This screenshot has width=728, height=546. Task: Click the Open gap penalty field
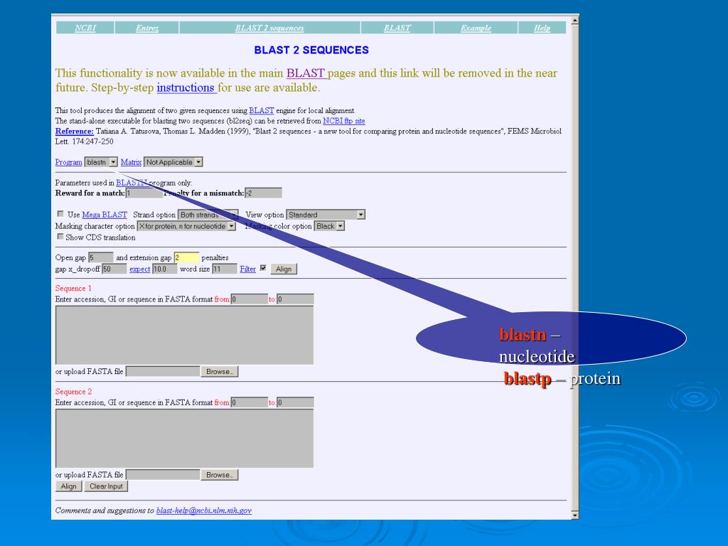(101, 257)
